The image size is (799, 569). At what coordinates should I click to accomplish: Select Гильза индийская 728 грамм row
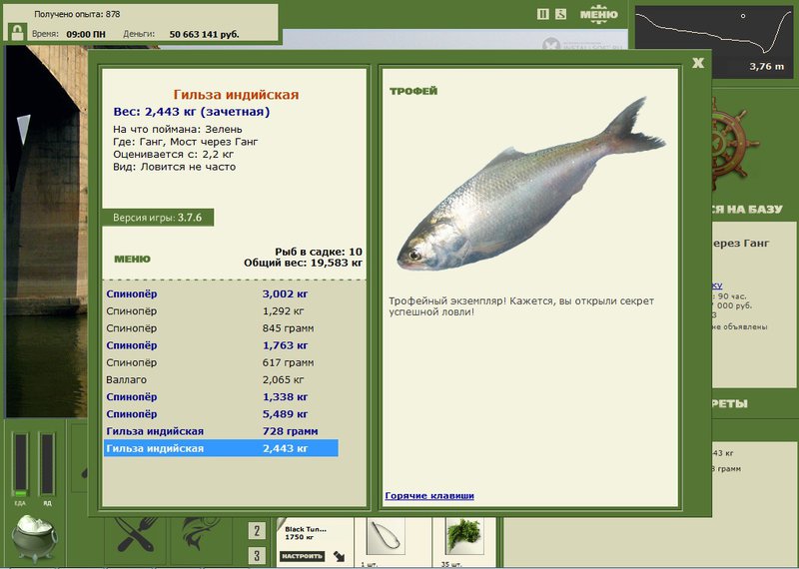(x=221, y=431)
